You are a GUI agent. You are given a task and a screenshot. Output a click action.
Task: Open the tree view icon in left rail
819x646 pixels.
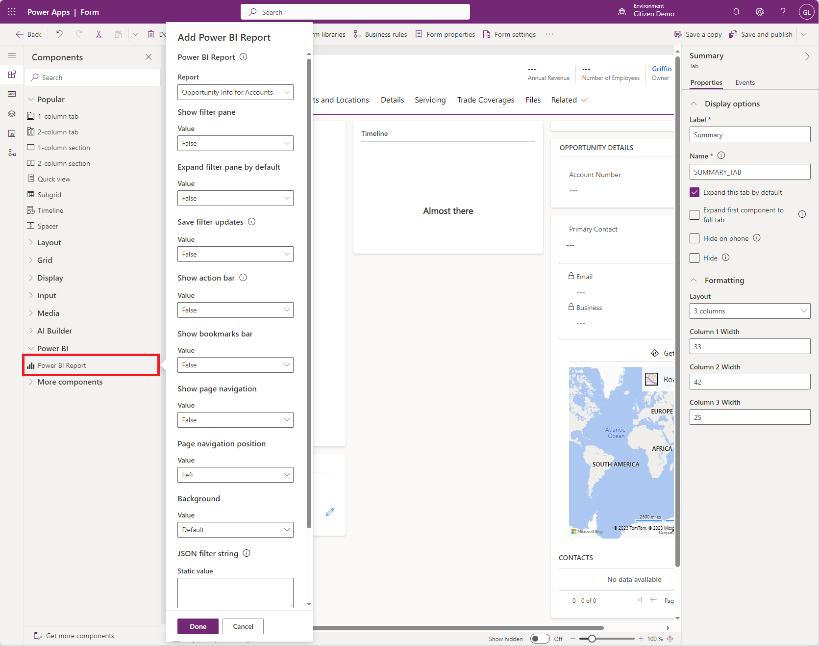pos(12,153)
